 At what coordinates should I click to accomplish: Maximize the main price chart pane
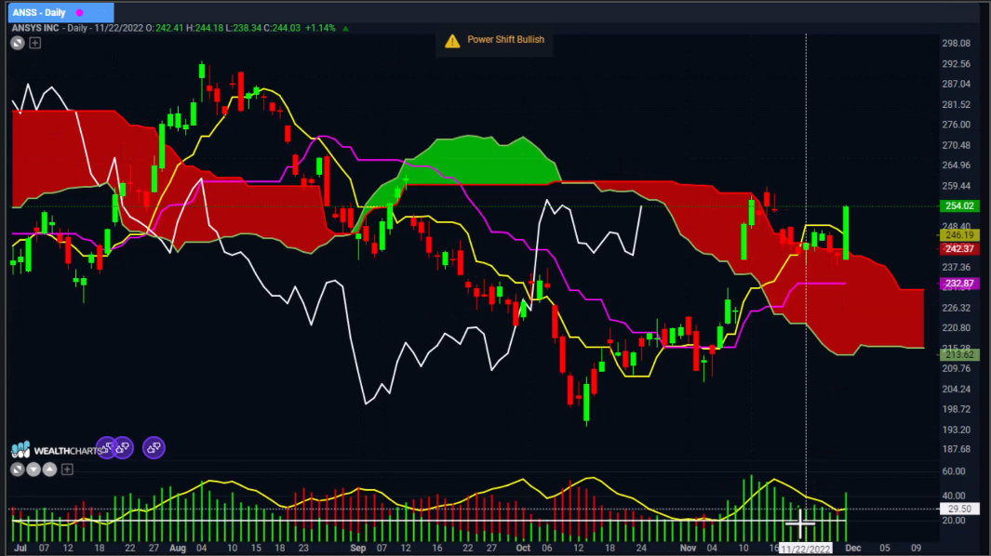pyautogui.click(x=18, y=43)
